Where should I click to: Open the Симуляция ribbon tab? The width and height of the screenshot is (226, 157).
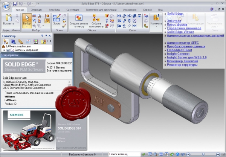73,10
